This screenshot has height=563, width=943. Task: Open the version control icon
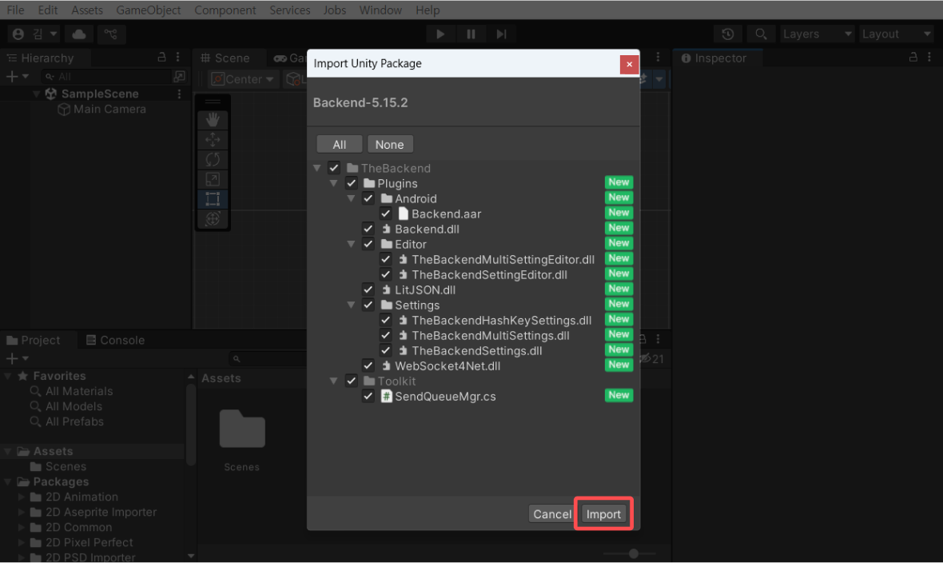coord(110,34)
